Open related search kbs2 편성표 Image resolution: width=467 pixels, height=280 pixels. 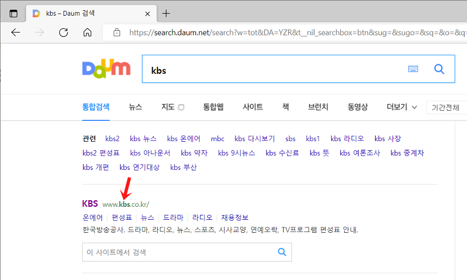101,153
